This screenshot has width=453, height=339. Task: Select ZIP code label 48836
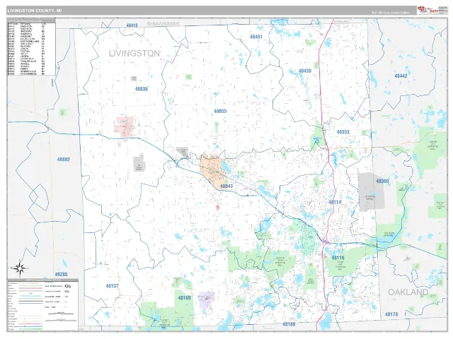click(x=142, y=89)
